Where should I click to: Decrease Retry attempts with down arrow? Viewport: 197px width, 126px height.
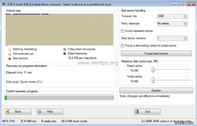click(185, 25)
